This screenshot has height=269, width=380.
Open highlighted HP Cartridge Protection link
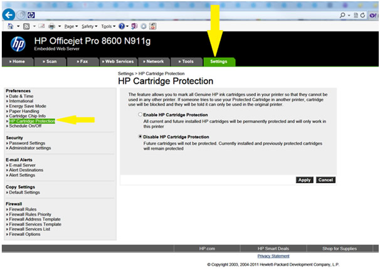[32, 121]
